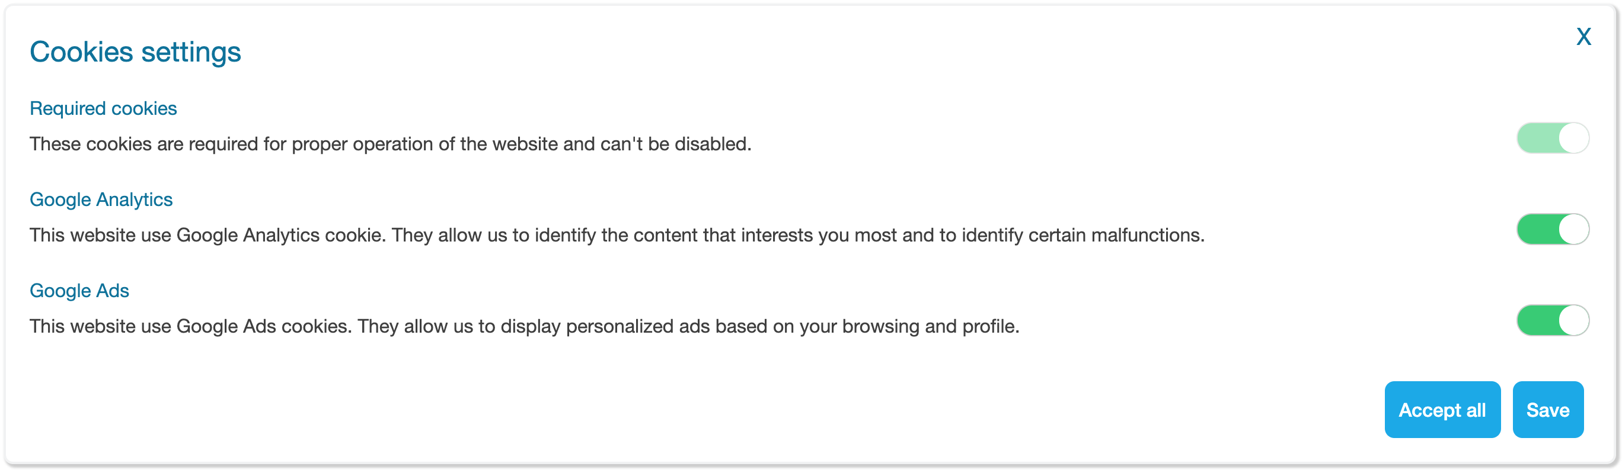
Task: Select the Google Ads heading
Action: click(79, 291)
